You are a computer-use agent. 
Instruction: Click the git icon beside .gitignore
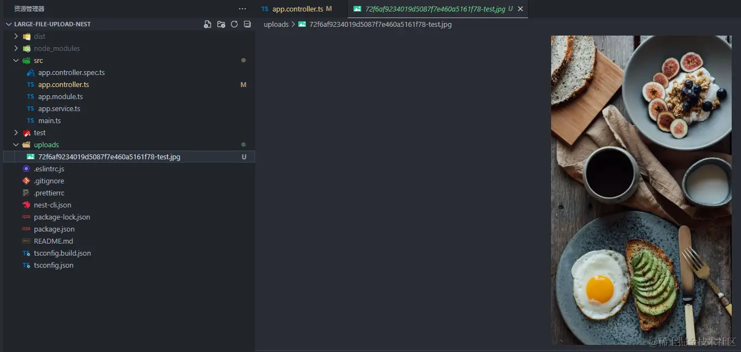point(26,181)
